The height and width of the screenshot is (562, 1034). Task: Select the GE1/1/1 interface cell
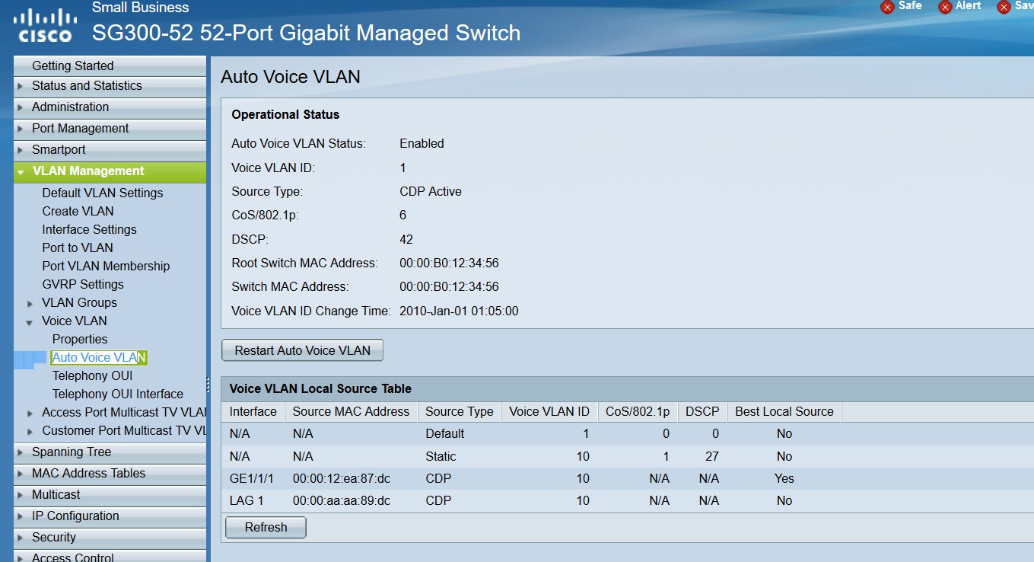(x=252, y=478)
